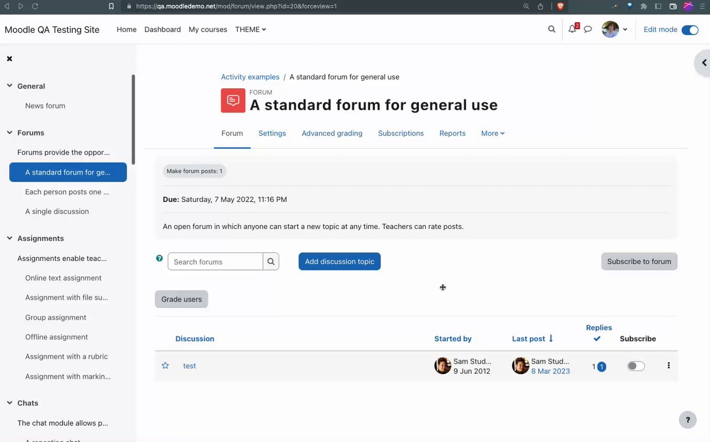Close the course index drawer

pyautogui.click(x=9, y=59)
